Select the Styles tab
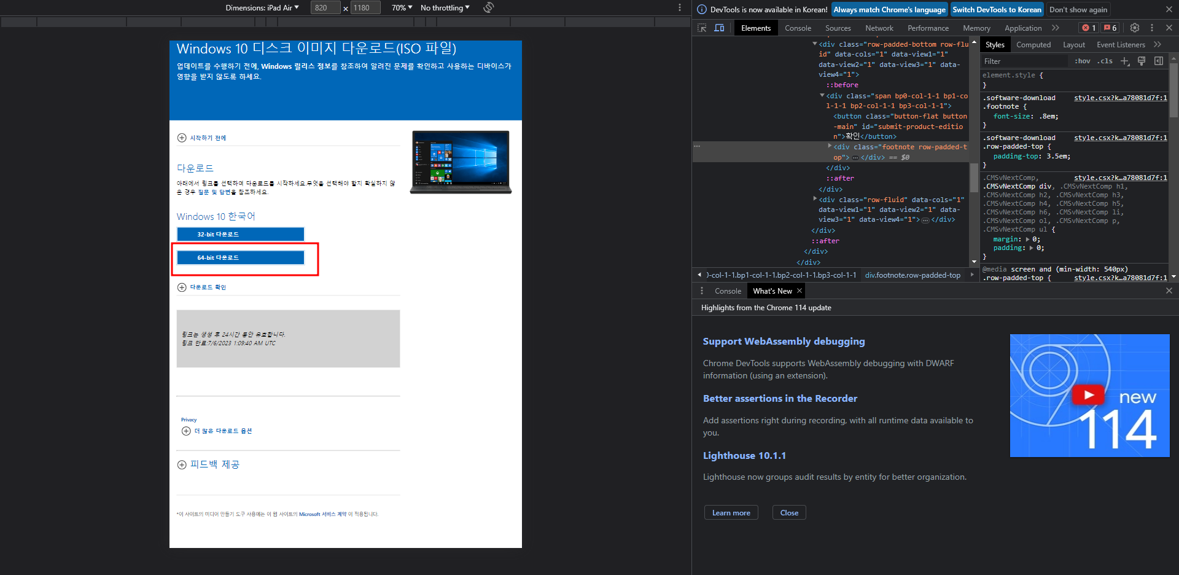 coord(995,45)
